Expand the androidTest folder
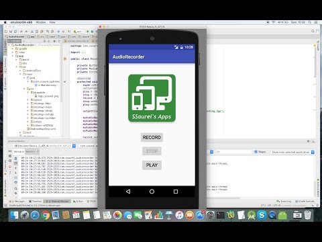 tap(20, 71)
